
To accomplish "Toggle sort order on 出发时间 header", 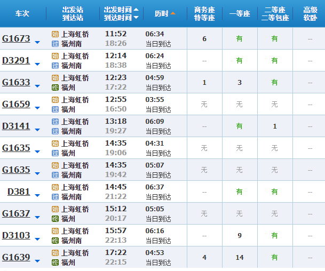I will coord(136,10).
